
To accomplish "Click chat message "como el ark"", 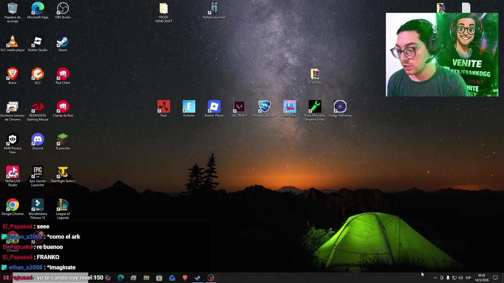I will tap(63, 237).
